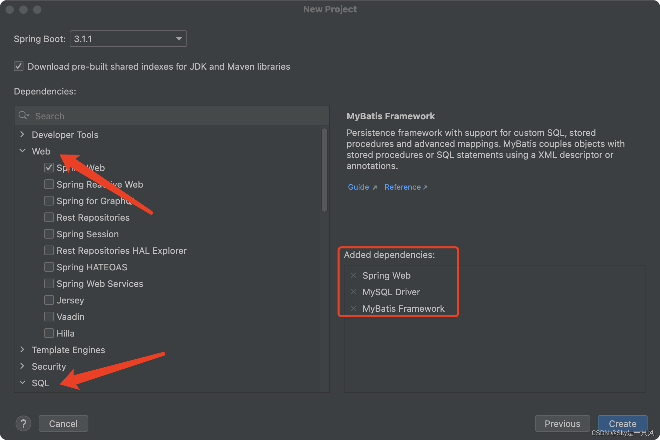
Task: Click the search magnifier icon
Action: coord(23,116)
